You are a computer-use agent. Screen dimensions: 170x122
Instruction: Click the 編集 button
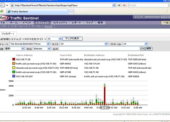(x=149, y=49)
